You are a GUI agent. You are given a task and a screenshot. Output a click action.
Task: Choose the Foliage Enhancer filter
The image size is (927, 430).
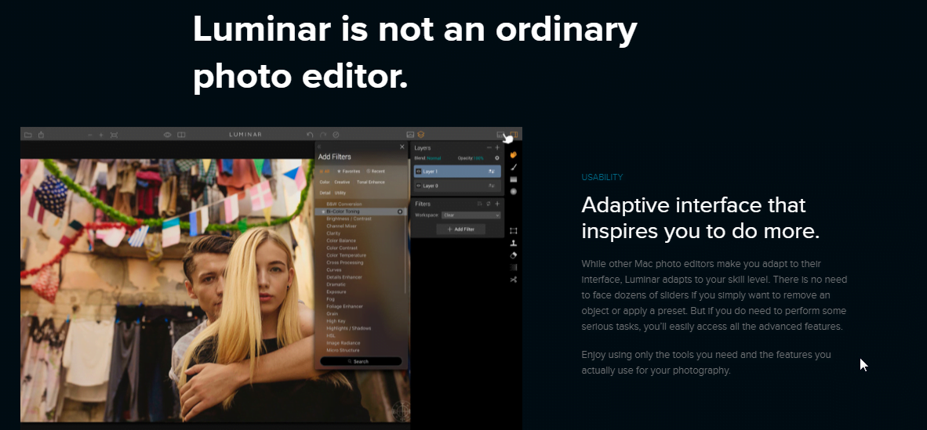click(344, 306)
